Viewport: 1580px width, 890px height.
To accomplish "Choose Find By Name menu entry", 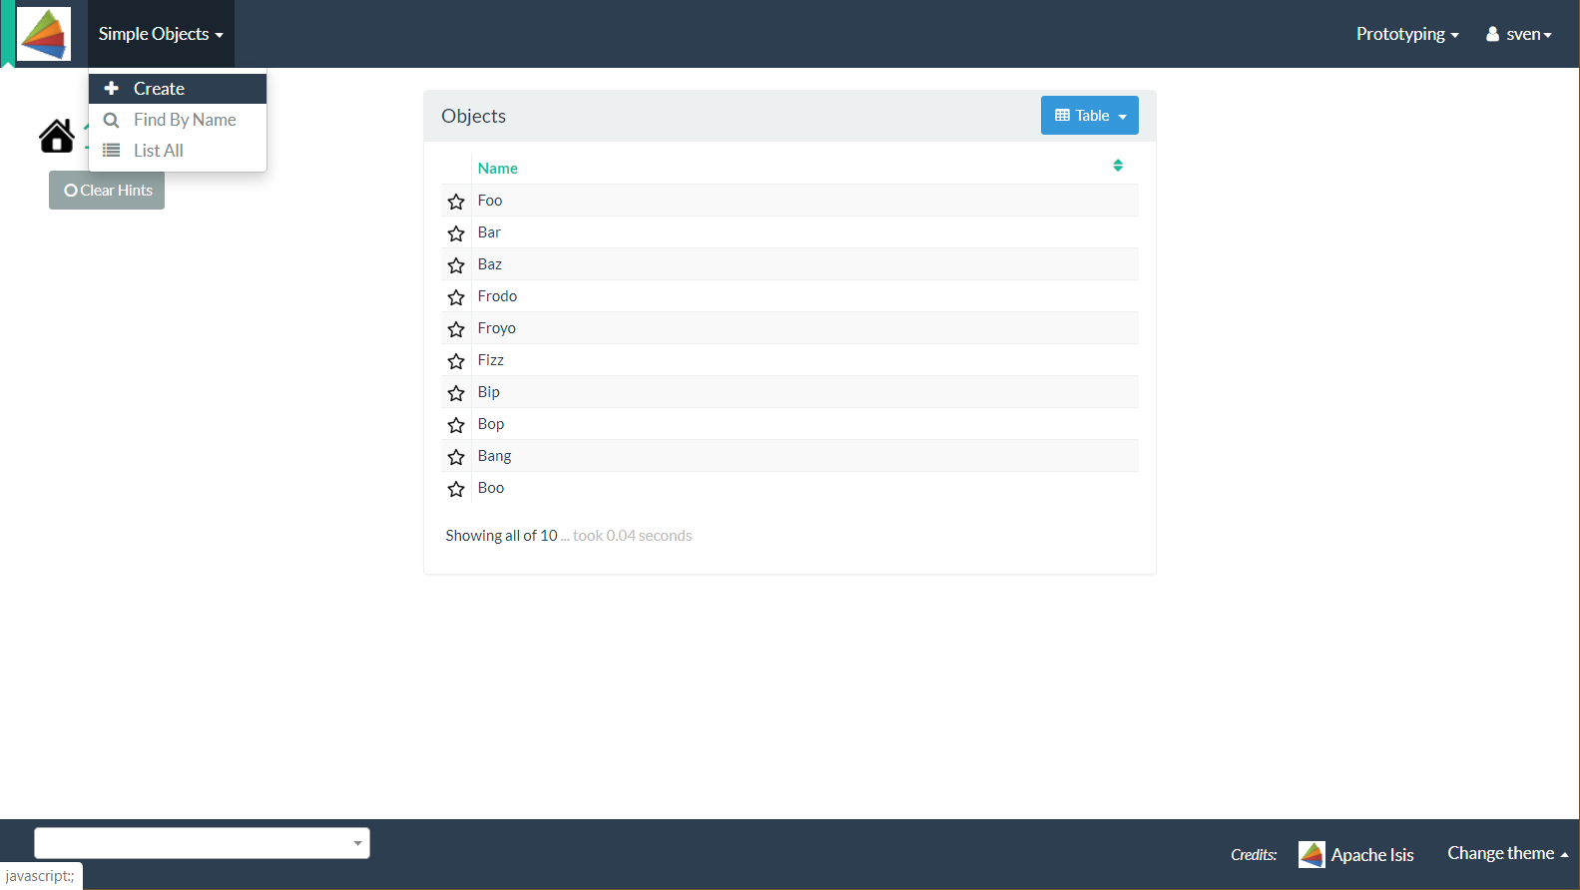I will point(185,120).
